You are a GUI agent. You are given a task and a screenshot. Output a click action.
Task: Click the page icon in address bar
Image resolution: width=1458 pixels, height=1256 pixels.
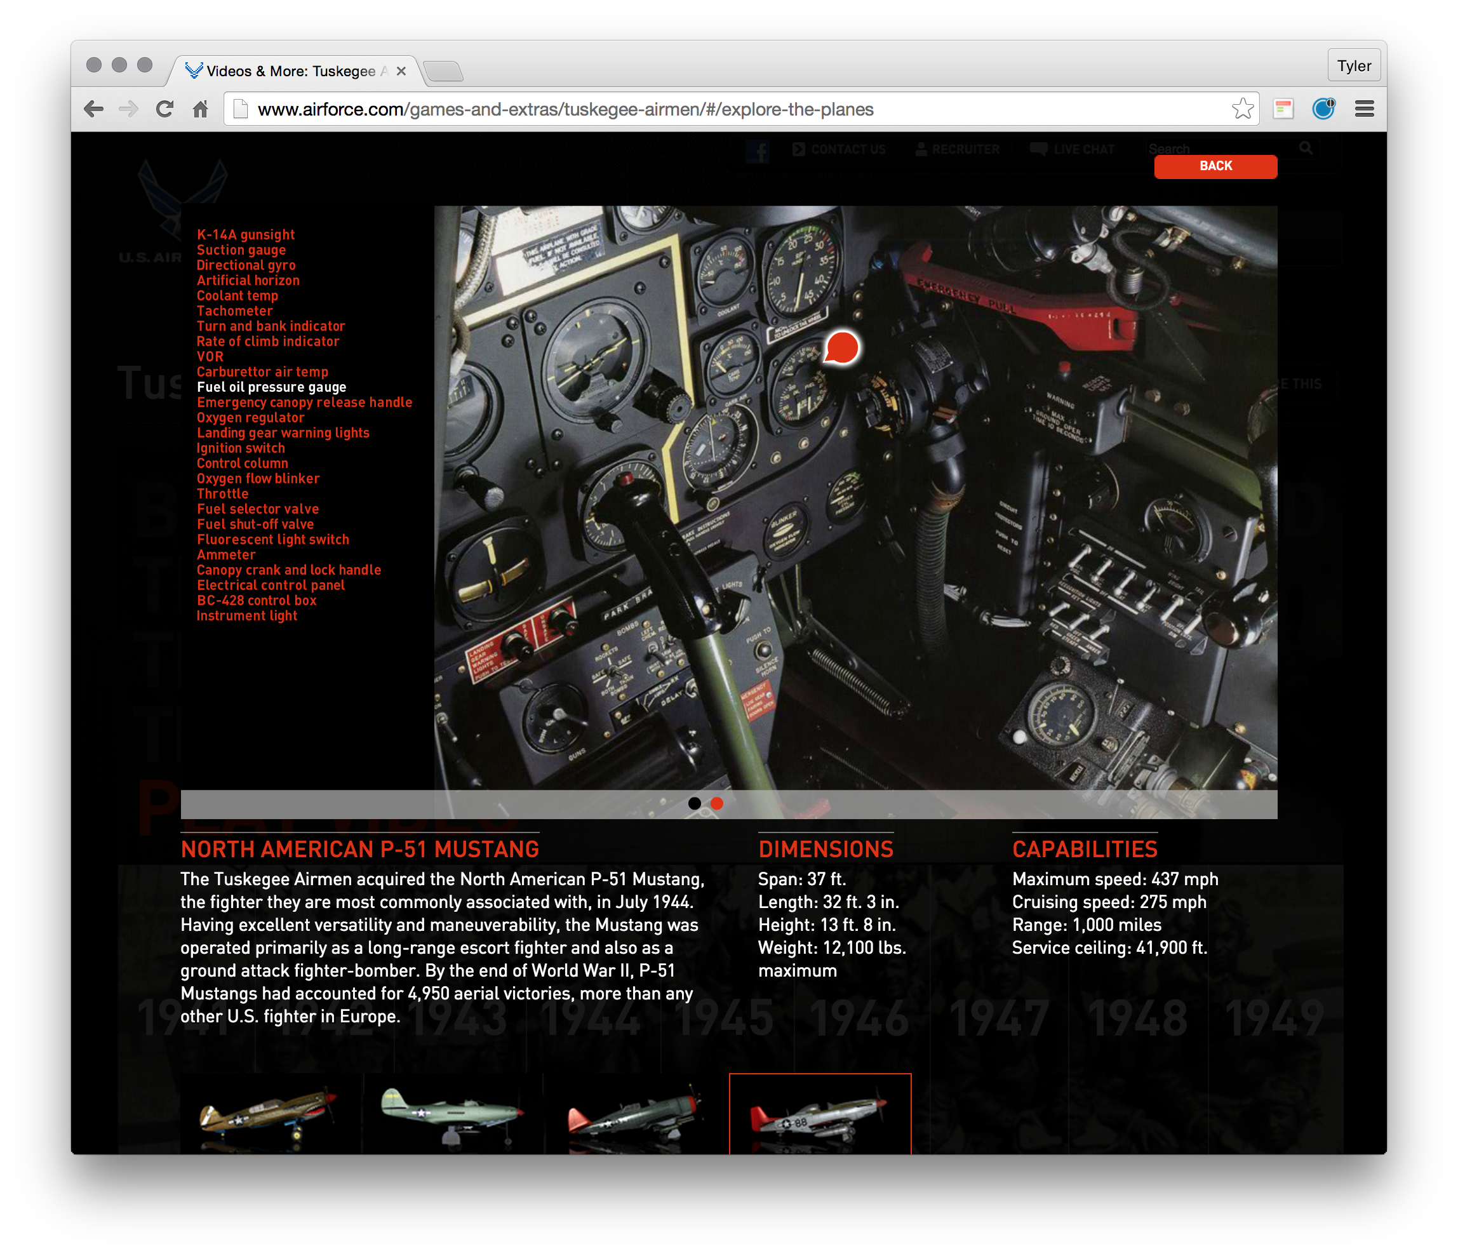coord(241,109)
